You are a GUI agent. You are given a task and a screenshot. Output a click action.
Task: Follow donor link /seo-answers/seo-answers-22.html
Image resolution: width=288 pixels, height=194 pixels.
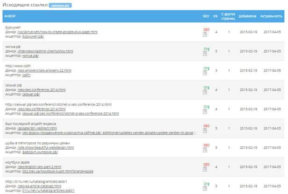tap(44, 70)
